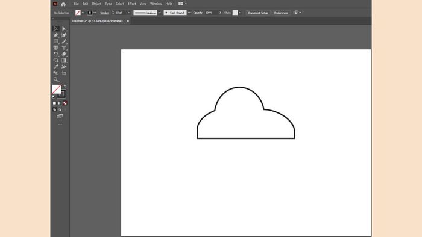Open the View menu
The image size is (422, 237).
[143, 4]
